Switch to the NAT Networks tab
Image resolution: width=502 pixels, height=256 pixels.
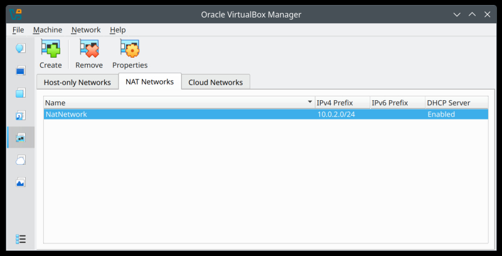[x=149, y=82]
